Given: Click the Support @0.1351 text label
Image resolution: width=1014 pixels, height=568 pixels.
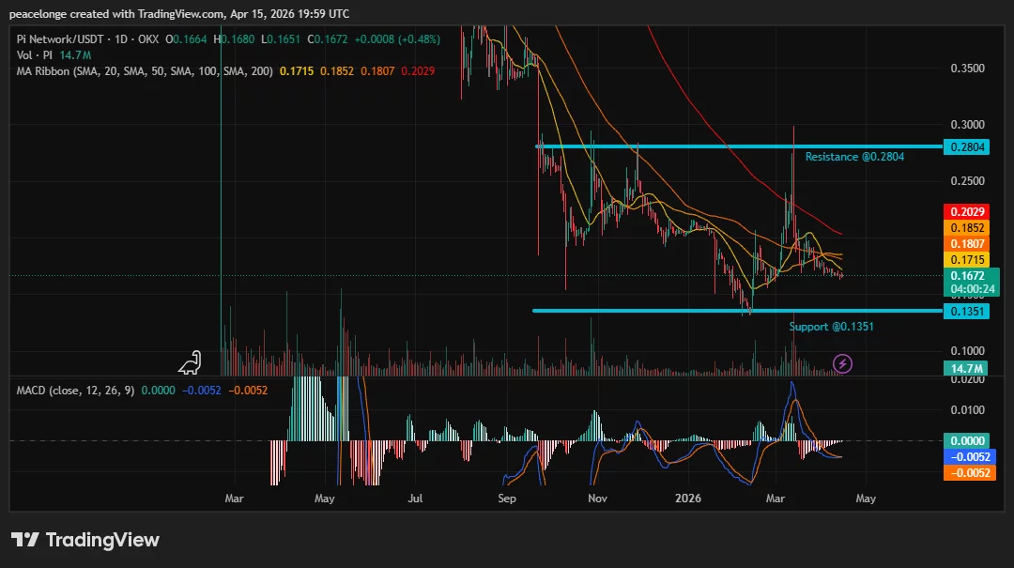Looking at the screenshot, I should (x=831, y=327).
